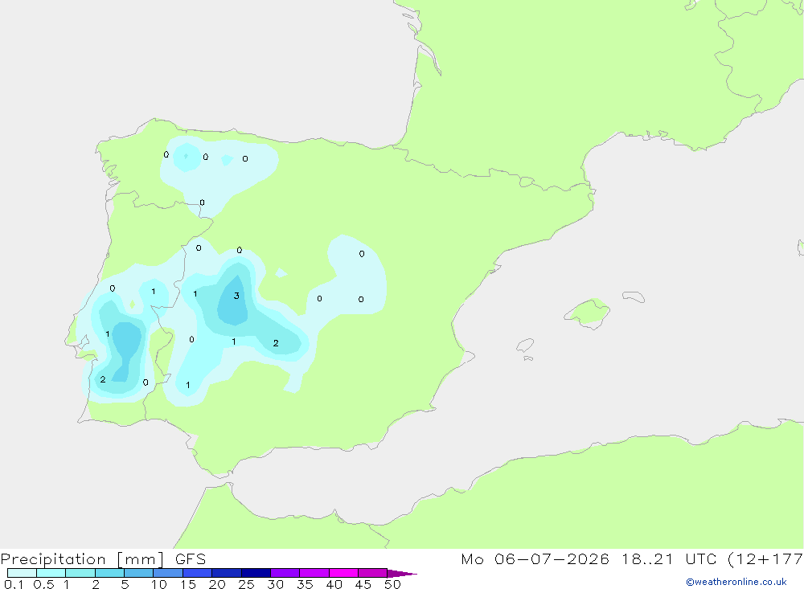
Task: Pick the 45–50 mm legend swatch
Action: (x=373, y=573)
